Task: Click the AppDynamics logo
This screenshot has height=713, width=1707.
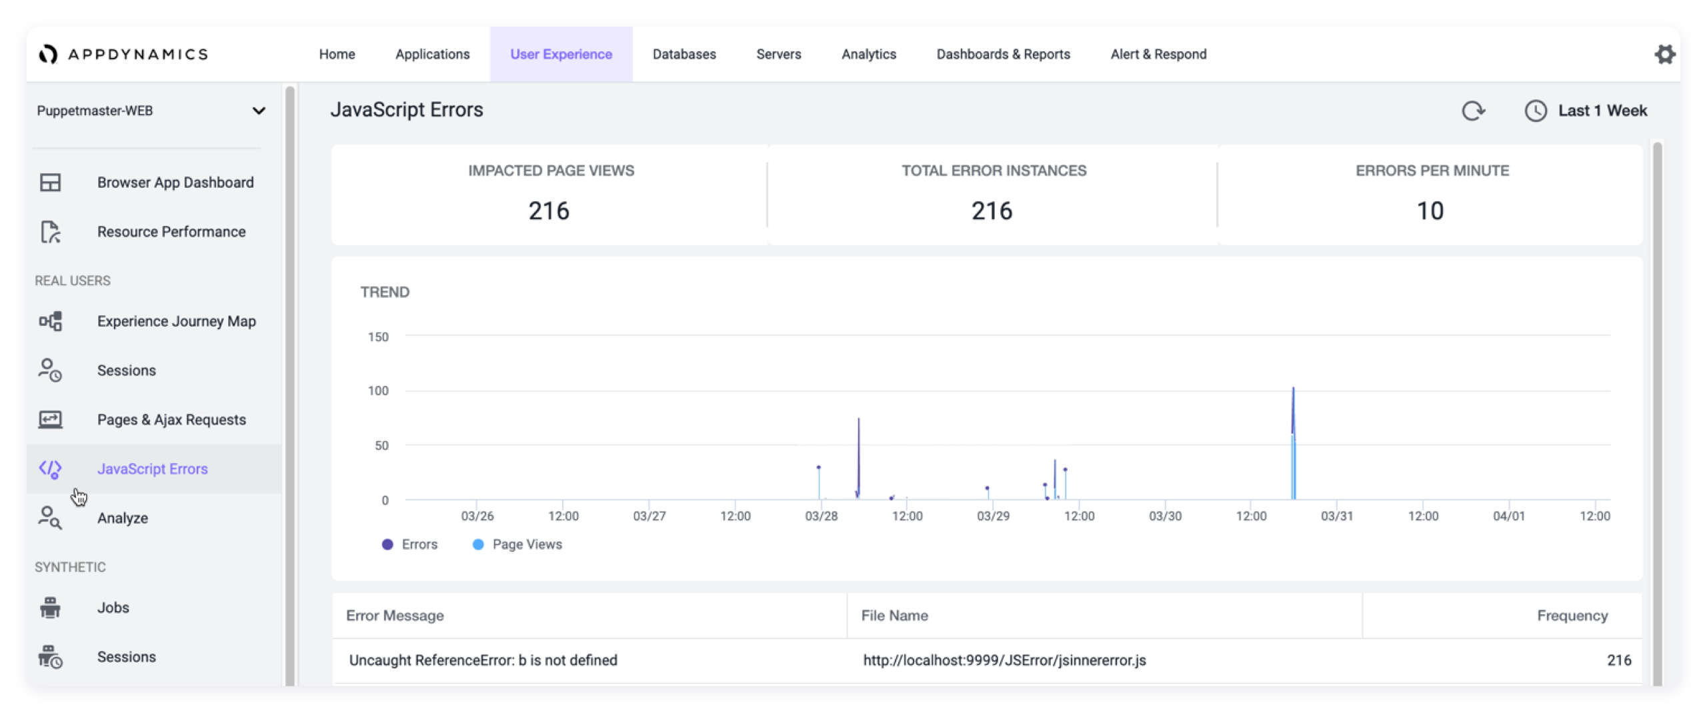Action: (124, 54)
